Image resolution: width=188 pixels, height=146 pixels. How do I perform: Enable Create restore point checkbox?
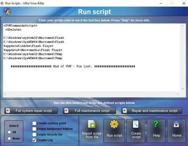click(34, 123)
